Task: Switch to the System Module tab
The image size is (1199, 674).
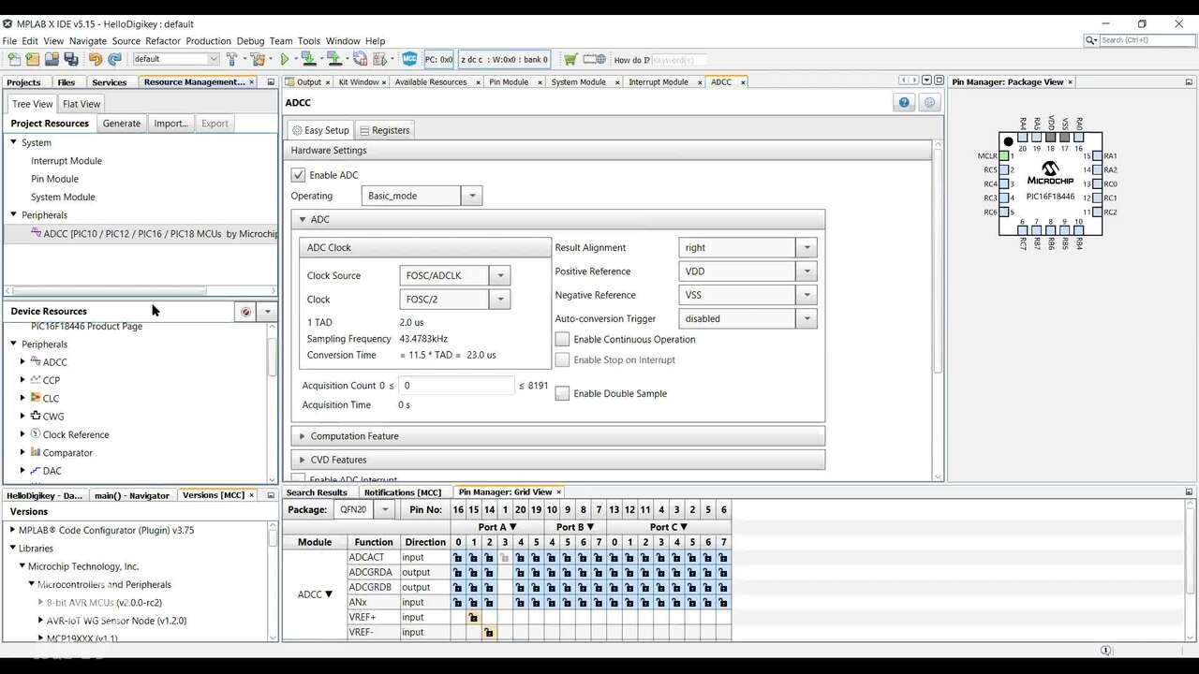Action: coord(578,82)
